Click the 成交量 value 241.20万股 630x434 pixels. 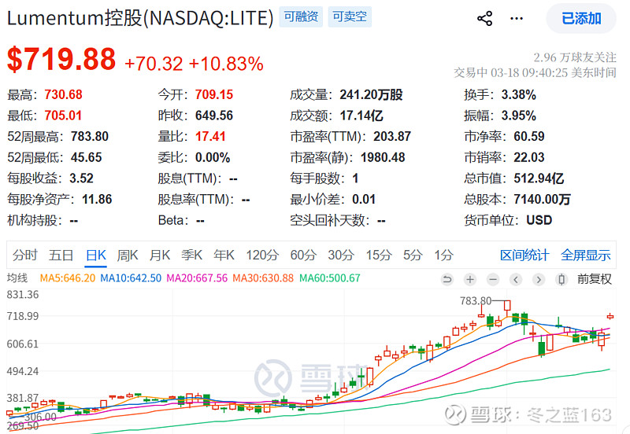pyautogui.click(x=371, y=94)
